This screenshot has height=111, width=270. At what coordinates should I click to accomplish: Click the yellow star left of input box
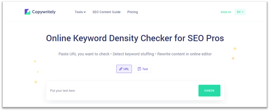click(36, 82)
